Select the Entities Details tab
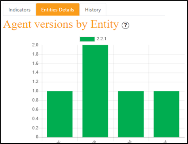 click(x=58, y=9)
